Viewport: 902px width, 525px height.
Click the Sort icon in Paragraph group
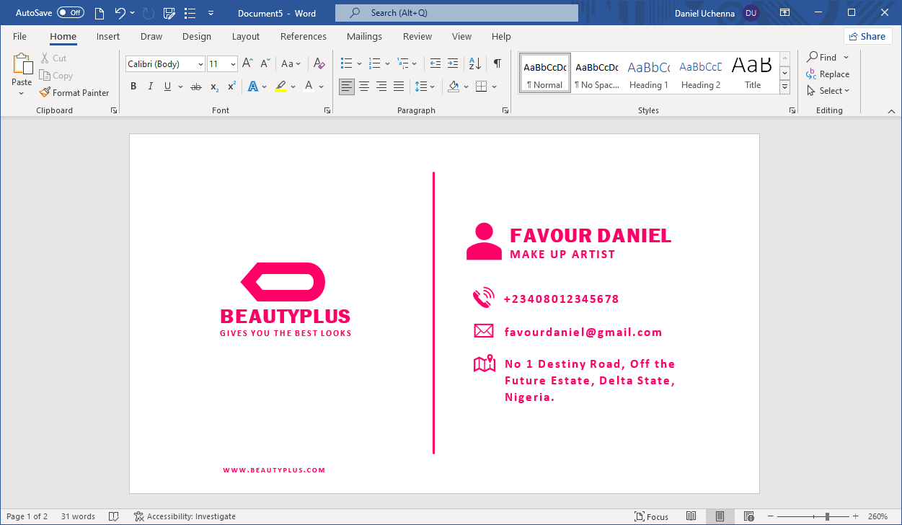474,63
